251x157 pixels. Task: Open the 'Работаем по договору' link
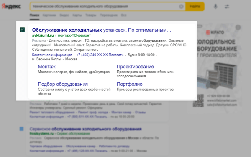[114, 146]
